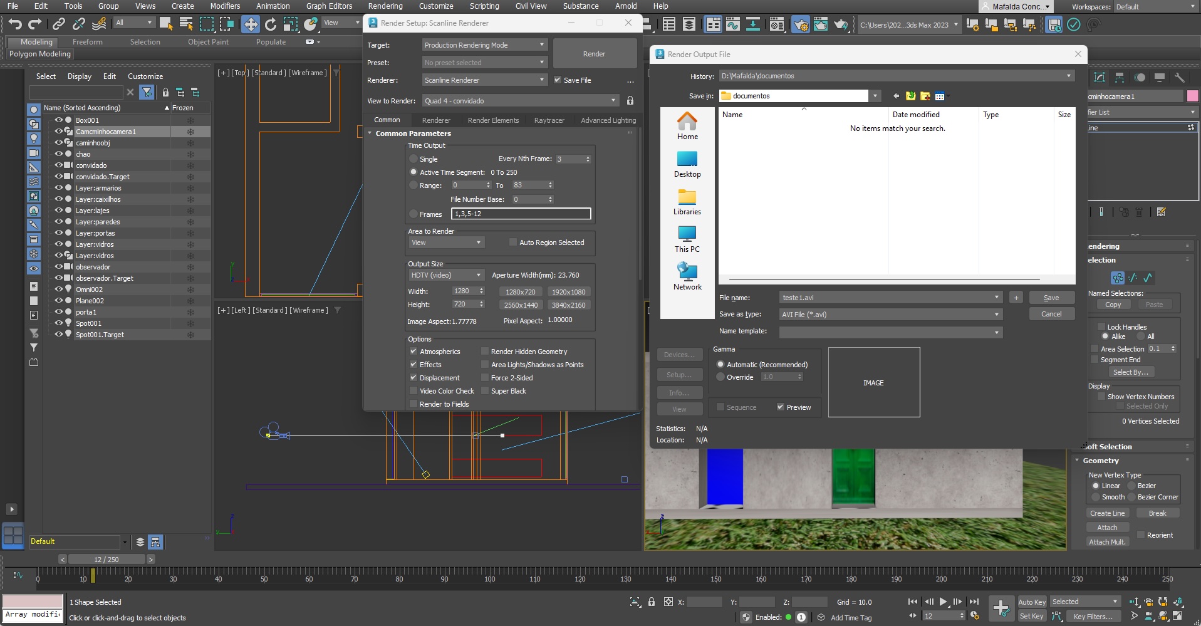Click the Undo arrow in toolbar
Image resolution: width=1201 pixels, height=626 pixels.
click(15, 24)
